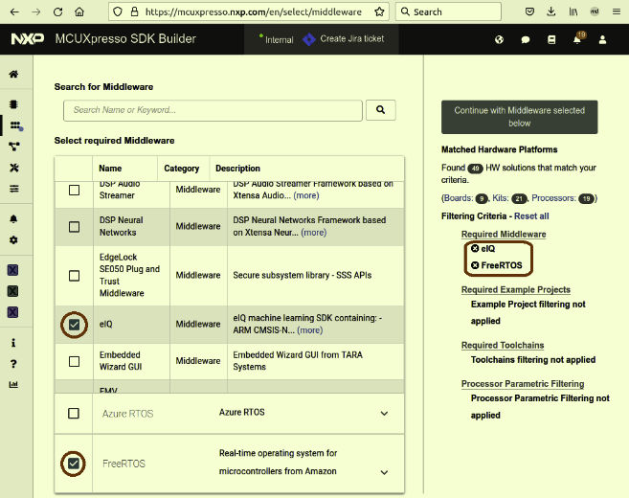Sort by the Category column header
This screenshot has height=498, width=629.
coord(181,169)
